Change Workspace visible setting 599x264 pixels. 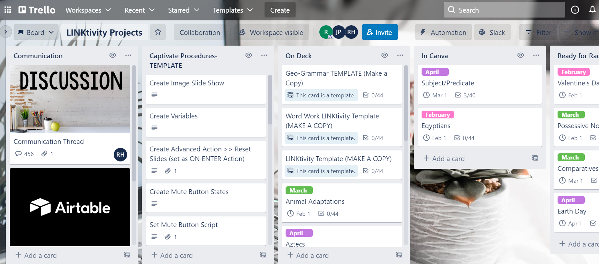point(271,32)
